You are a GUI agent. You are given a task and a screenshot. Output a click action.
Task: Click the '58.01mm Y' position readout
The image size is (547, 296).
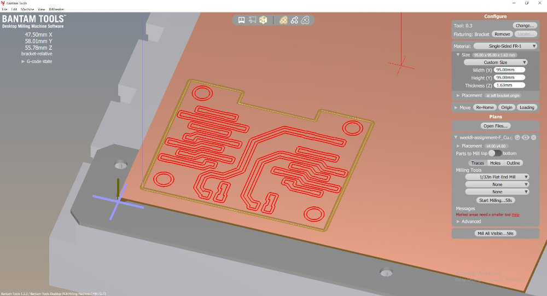click(x=38, y=41)
